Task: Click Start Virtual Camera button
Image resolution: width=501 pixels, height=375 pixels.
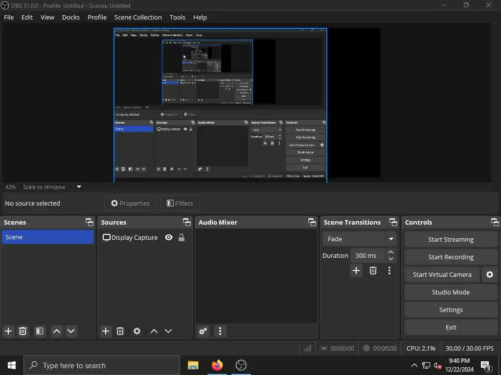Action: [x=442, y=274]
